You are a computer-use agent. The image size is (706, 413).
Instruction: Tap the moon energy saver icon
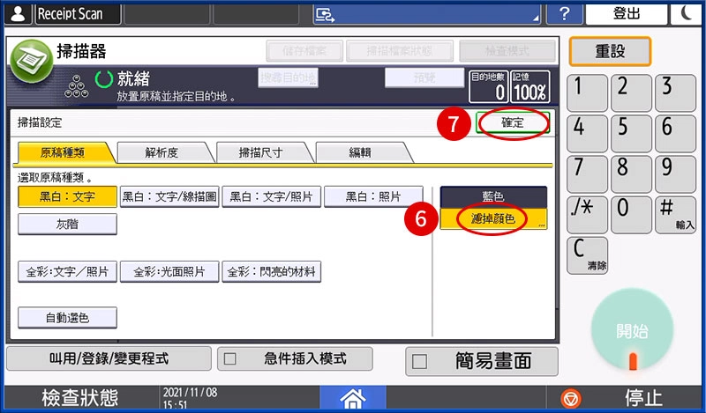[x=687, y=14]
